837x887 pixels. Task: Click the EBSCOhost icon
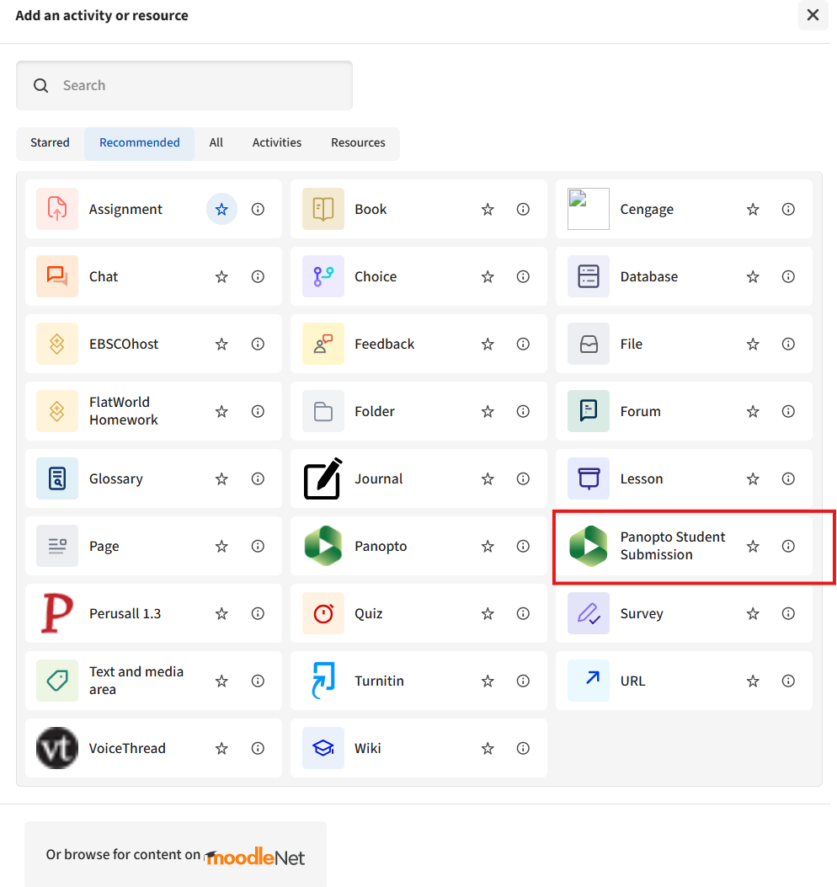pyautogui.click(x=56, y=344)
